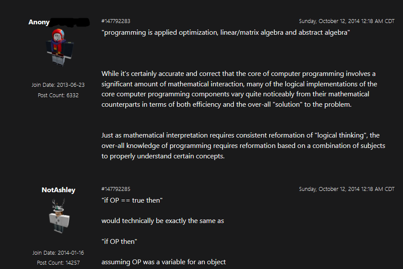Click the quoted line 'if OP == true then'
Screen dimensions: 403x269
point(132,200)
